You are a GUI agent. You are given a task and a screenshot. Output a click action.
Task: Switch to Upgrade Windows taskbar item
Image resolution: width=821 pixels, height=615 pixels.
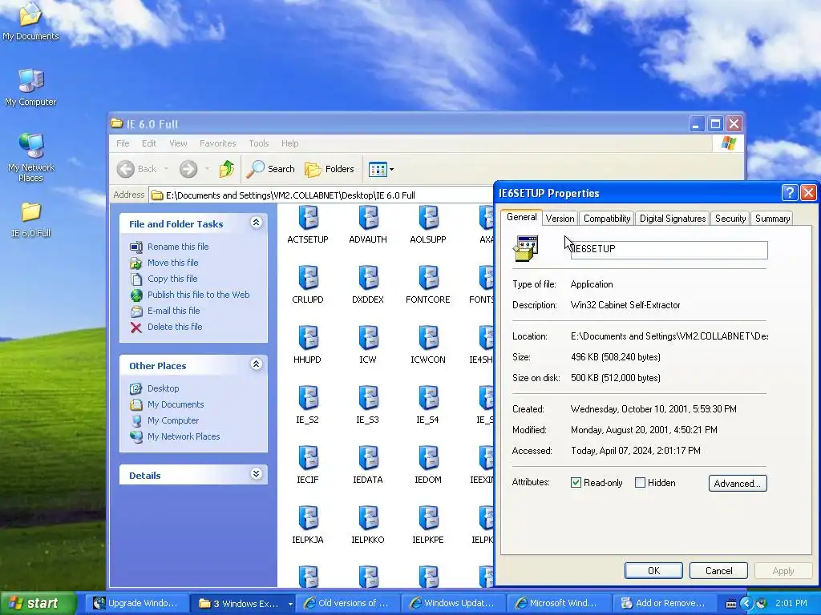[x=136, y=604]
